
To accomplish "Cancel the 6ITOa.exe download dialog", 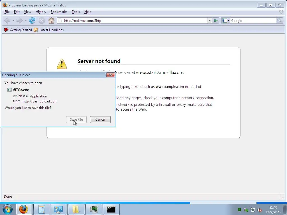I will [x=100, y=119].
